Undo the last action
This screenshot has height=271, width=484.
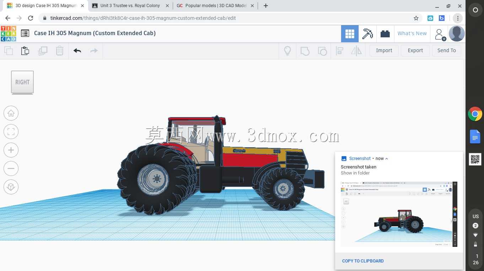coord(77,51)
